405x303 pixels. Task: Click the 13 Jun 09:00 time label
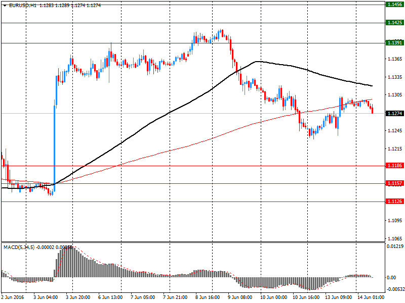[338, 297]
